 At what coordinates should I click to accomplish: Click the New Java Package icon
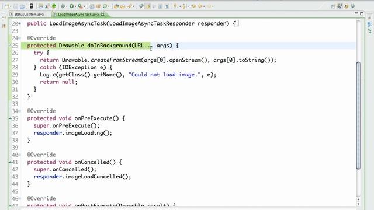(x=98, y=6)
